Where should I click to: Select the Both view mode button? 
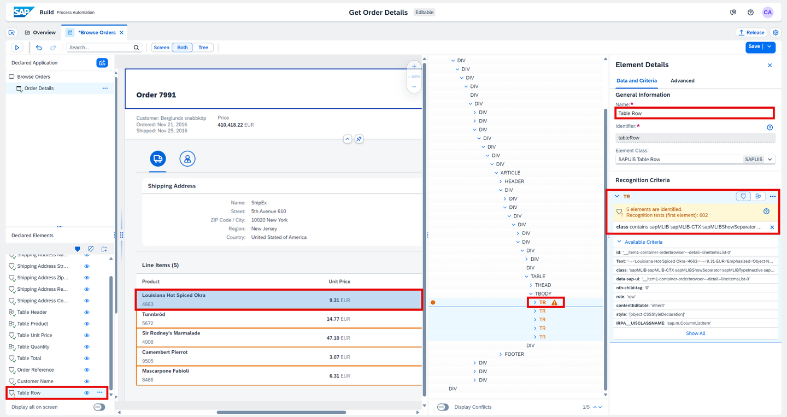(x=183, y=48)
